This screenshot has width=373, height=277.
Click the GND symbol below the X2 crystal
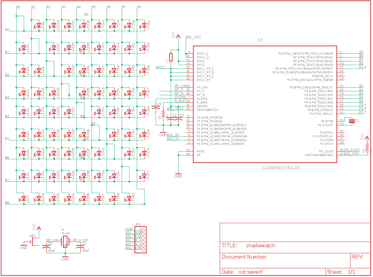click(65, 258)
